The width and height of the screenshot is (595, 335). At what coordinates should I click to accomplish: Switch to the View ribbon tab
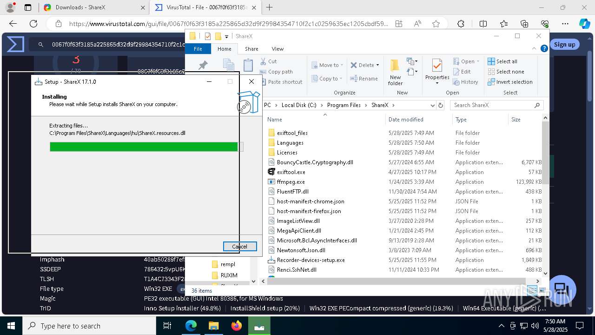coord(278,49)
